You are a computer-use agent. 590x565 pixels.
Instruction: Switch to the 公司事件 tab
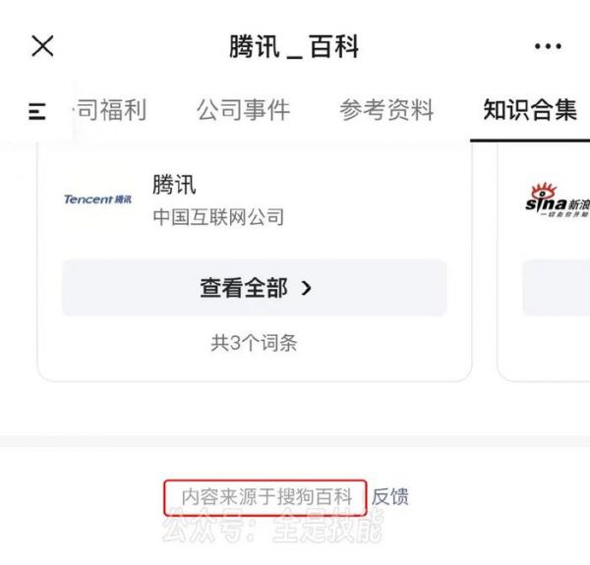(x=244, y=110)
